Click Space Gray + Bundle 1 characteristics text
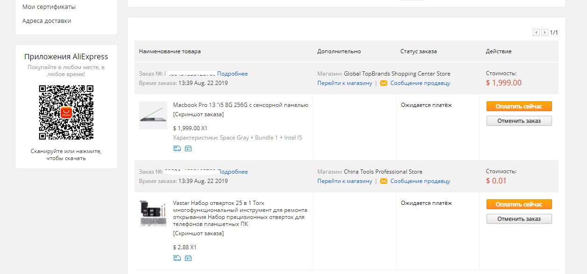587x274 pixels. [238, 138]
